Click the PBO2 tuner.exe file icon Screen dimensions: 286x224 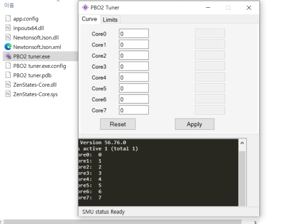(x=8, y=56)
